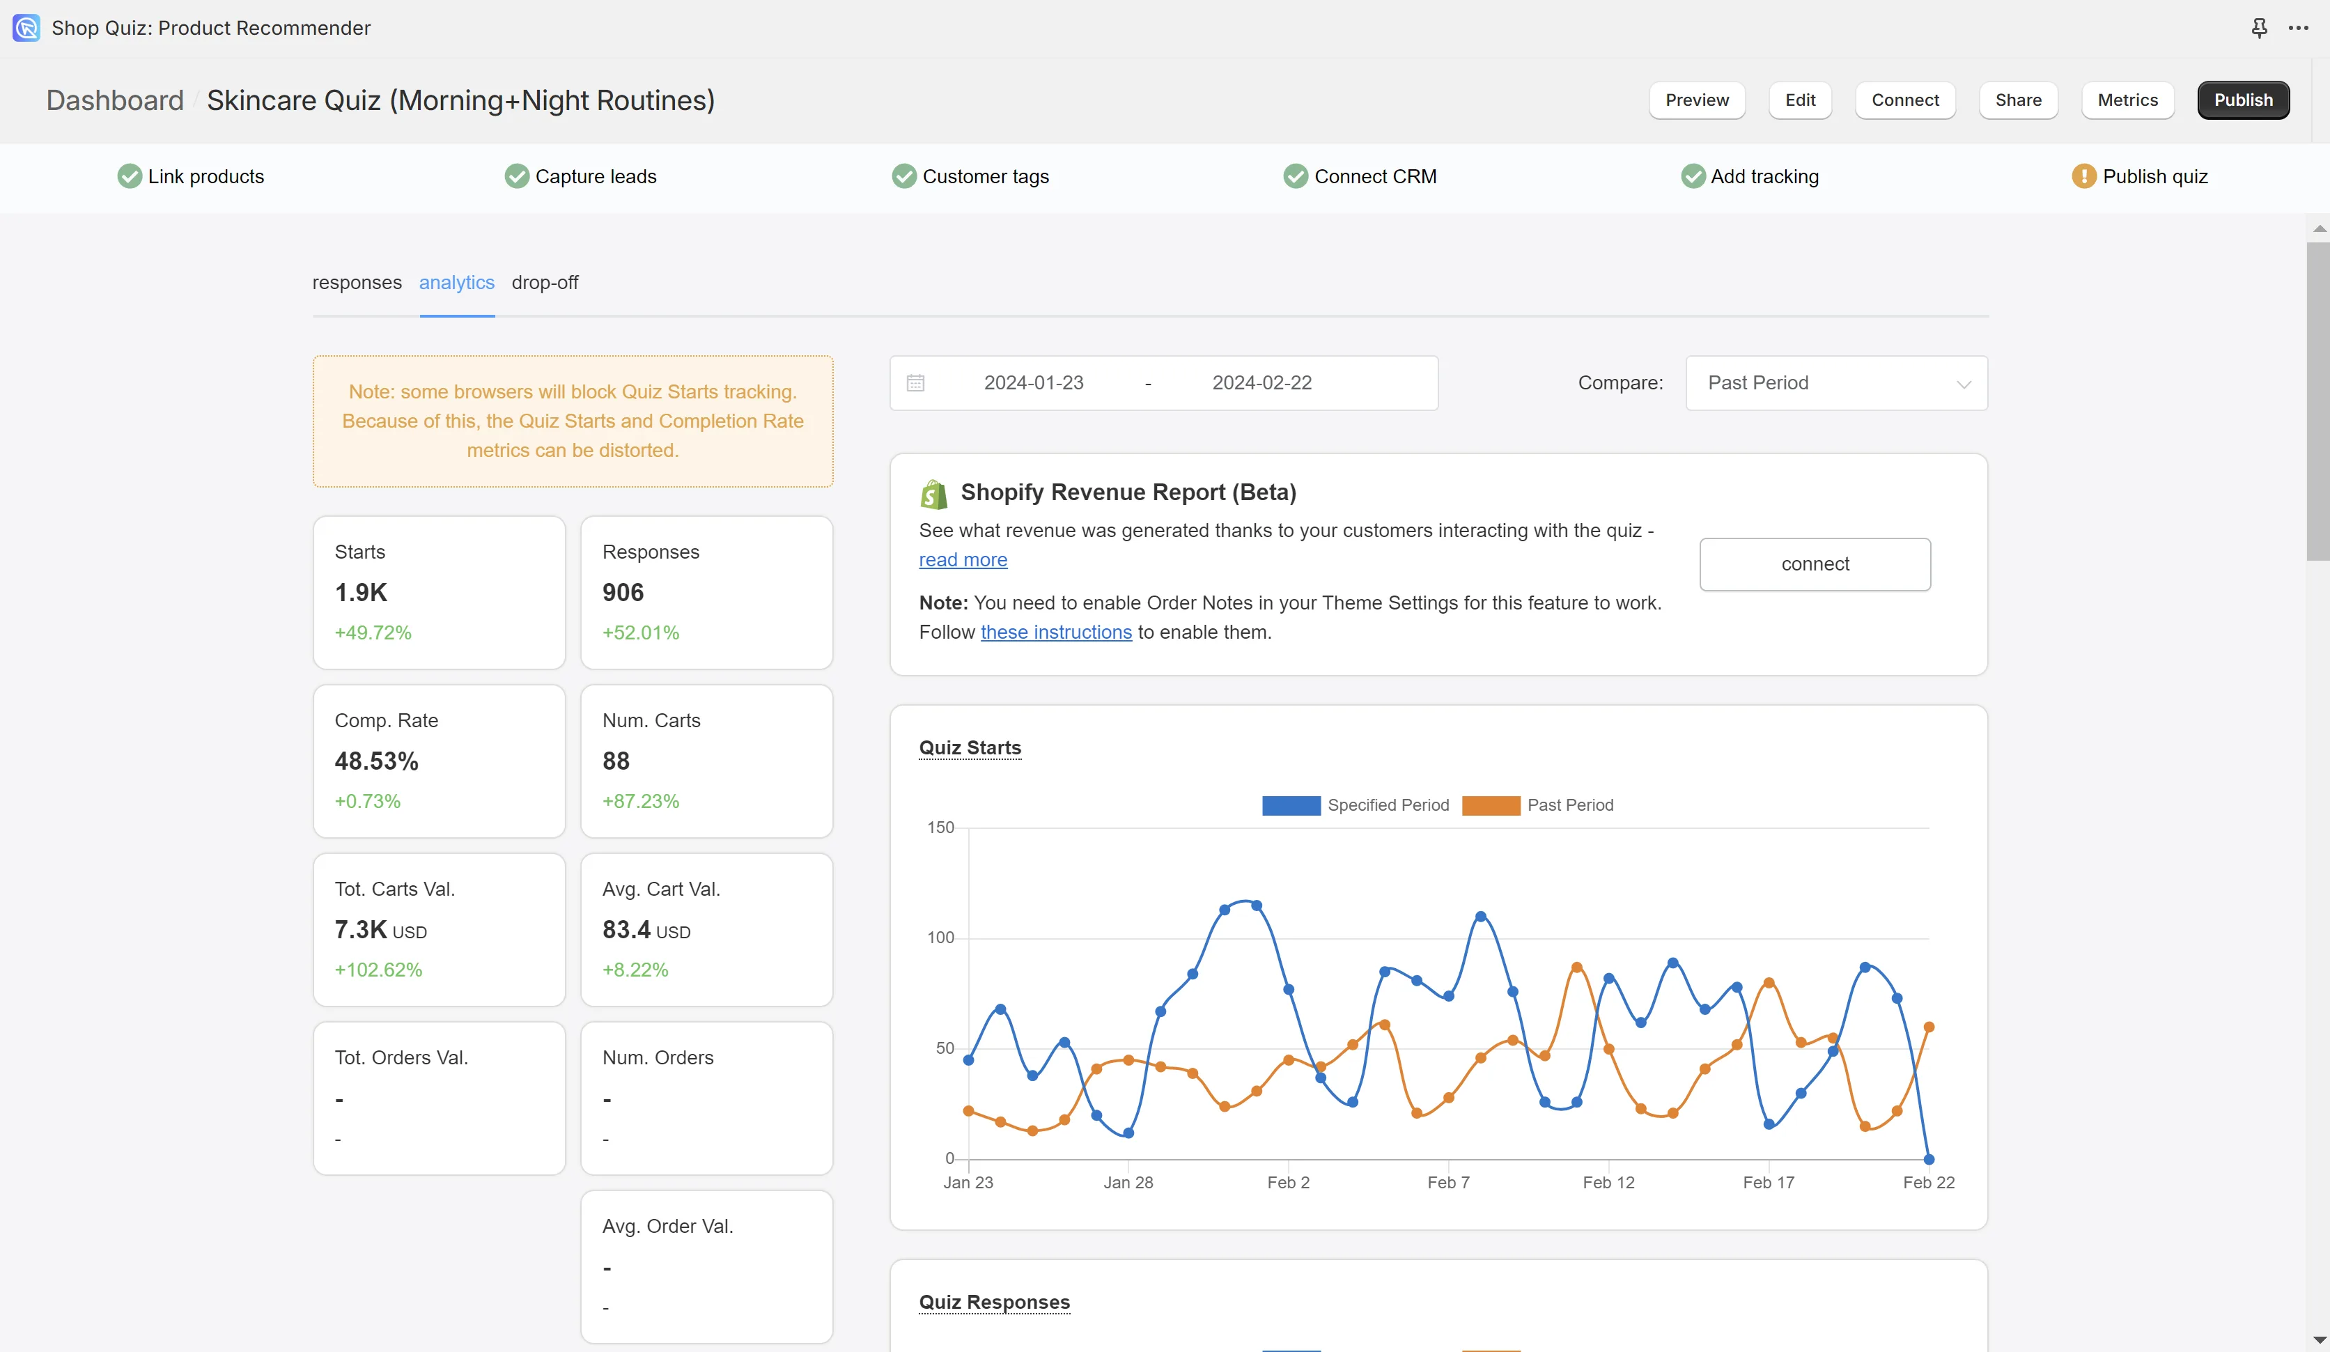
Task: Click the Add tracking step label
Action: (1764, 177)
